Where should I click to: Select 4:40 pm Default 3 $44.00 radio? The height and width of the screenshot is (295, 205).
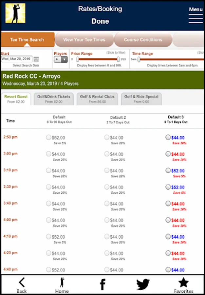(x=168, y=270)
